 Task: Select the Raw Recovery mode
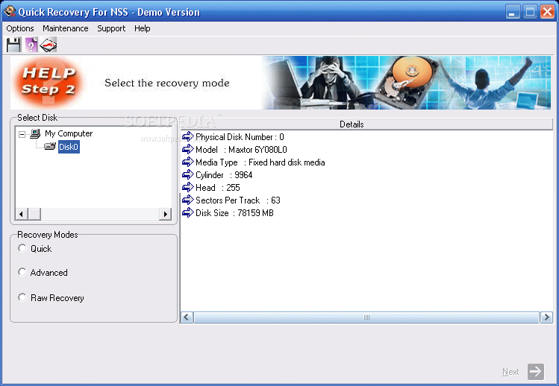point(22,297)
